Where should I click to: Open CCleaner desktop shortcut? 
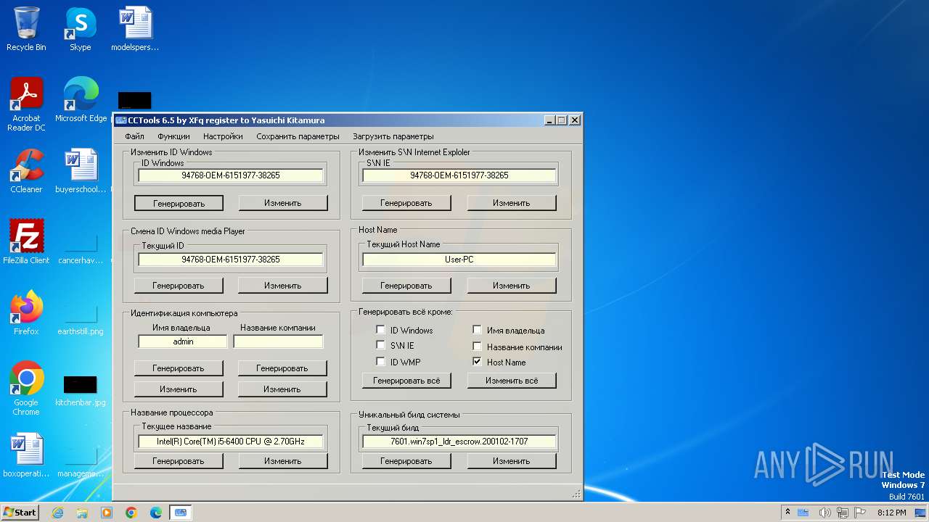pyautogui.click(x=26, y=171)
